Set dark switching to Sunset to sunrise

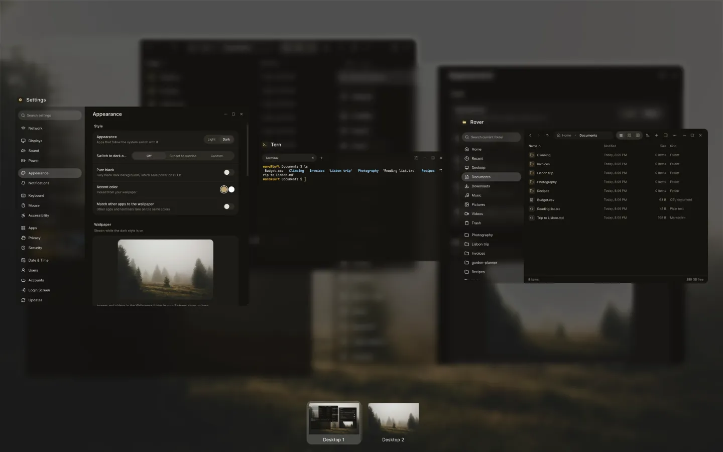tap(183, 156)
